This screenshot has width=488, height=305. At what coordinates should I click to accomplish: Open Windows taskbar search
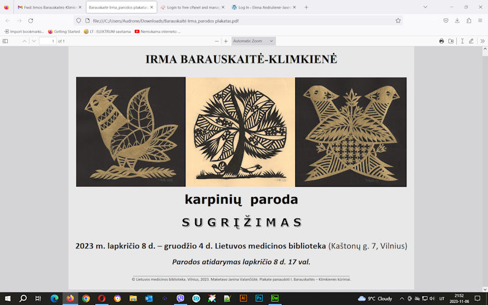[23, 298]
